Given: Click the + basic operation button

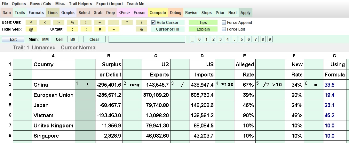Looking at the screenshot, I should [100, 22].
